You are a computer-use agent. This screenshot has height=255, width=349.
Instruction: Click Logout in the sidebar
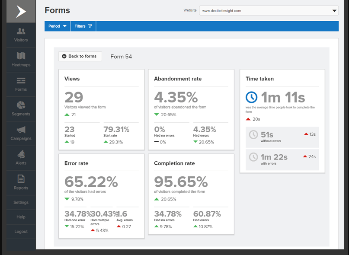point(21,232)
